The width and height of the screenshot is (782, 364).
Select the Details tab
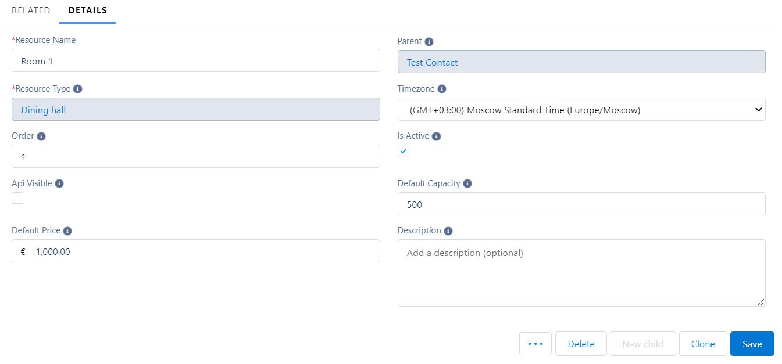click(x=88, y=10)
